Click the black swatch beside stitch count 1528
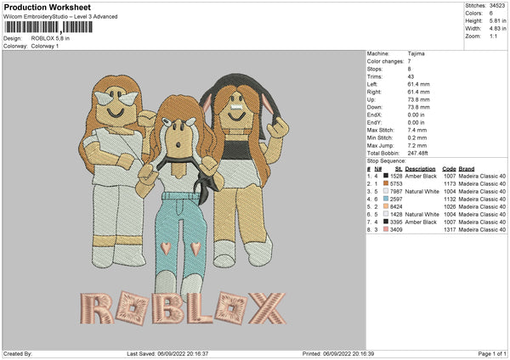This screenshot has width=510, height=360. [386, 176]
